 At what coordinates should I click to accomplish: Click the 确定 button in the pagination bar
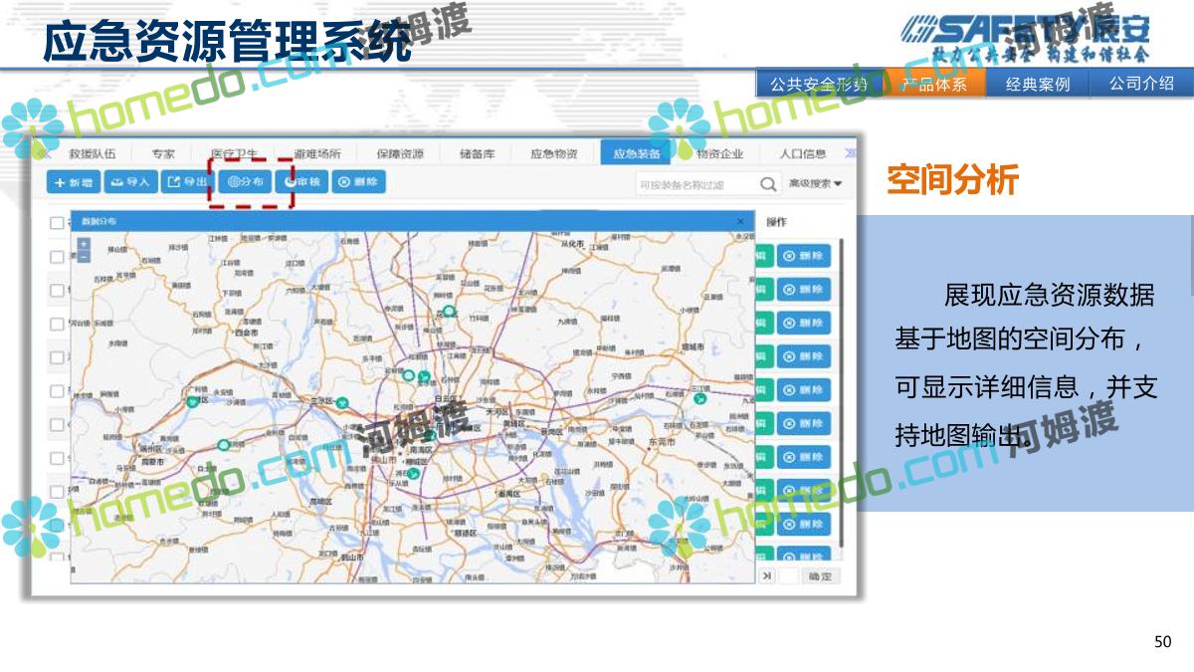click(x=821, y=576)
